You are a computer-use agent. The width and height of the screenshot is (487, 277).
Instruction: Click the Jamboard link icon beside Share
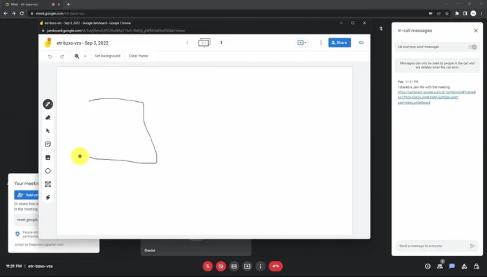[x=361, y=43]
